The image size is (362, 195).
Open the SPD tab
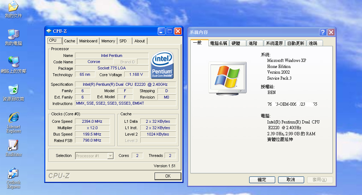pos(123,41)
